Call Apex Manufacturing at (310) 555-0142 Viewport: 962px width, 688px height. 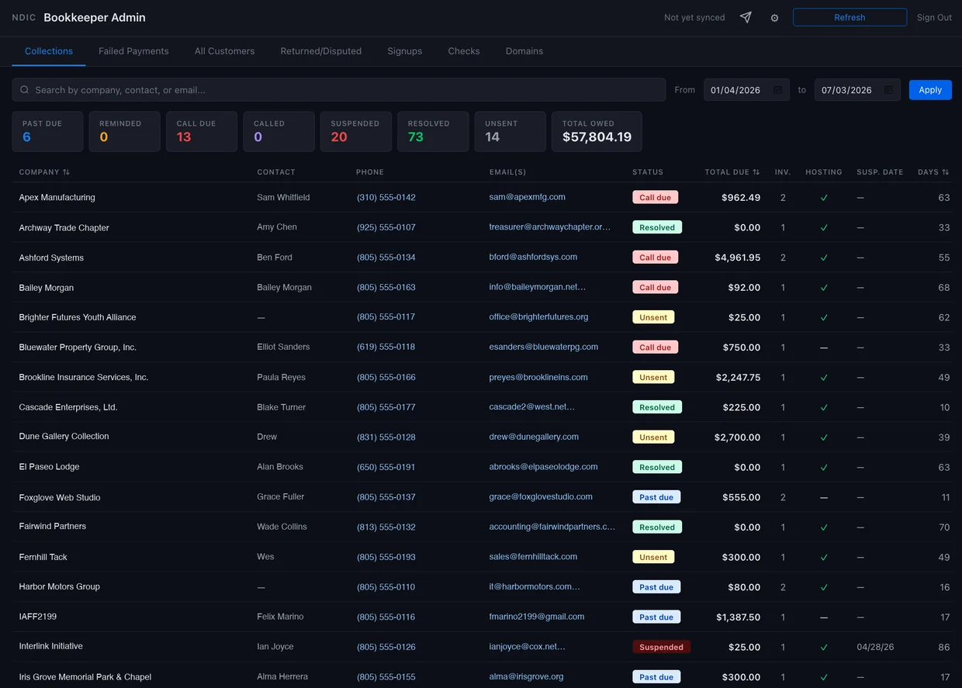click(386, 198)
